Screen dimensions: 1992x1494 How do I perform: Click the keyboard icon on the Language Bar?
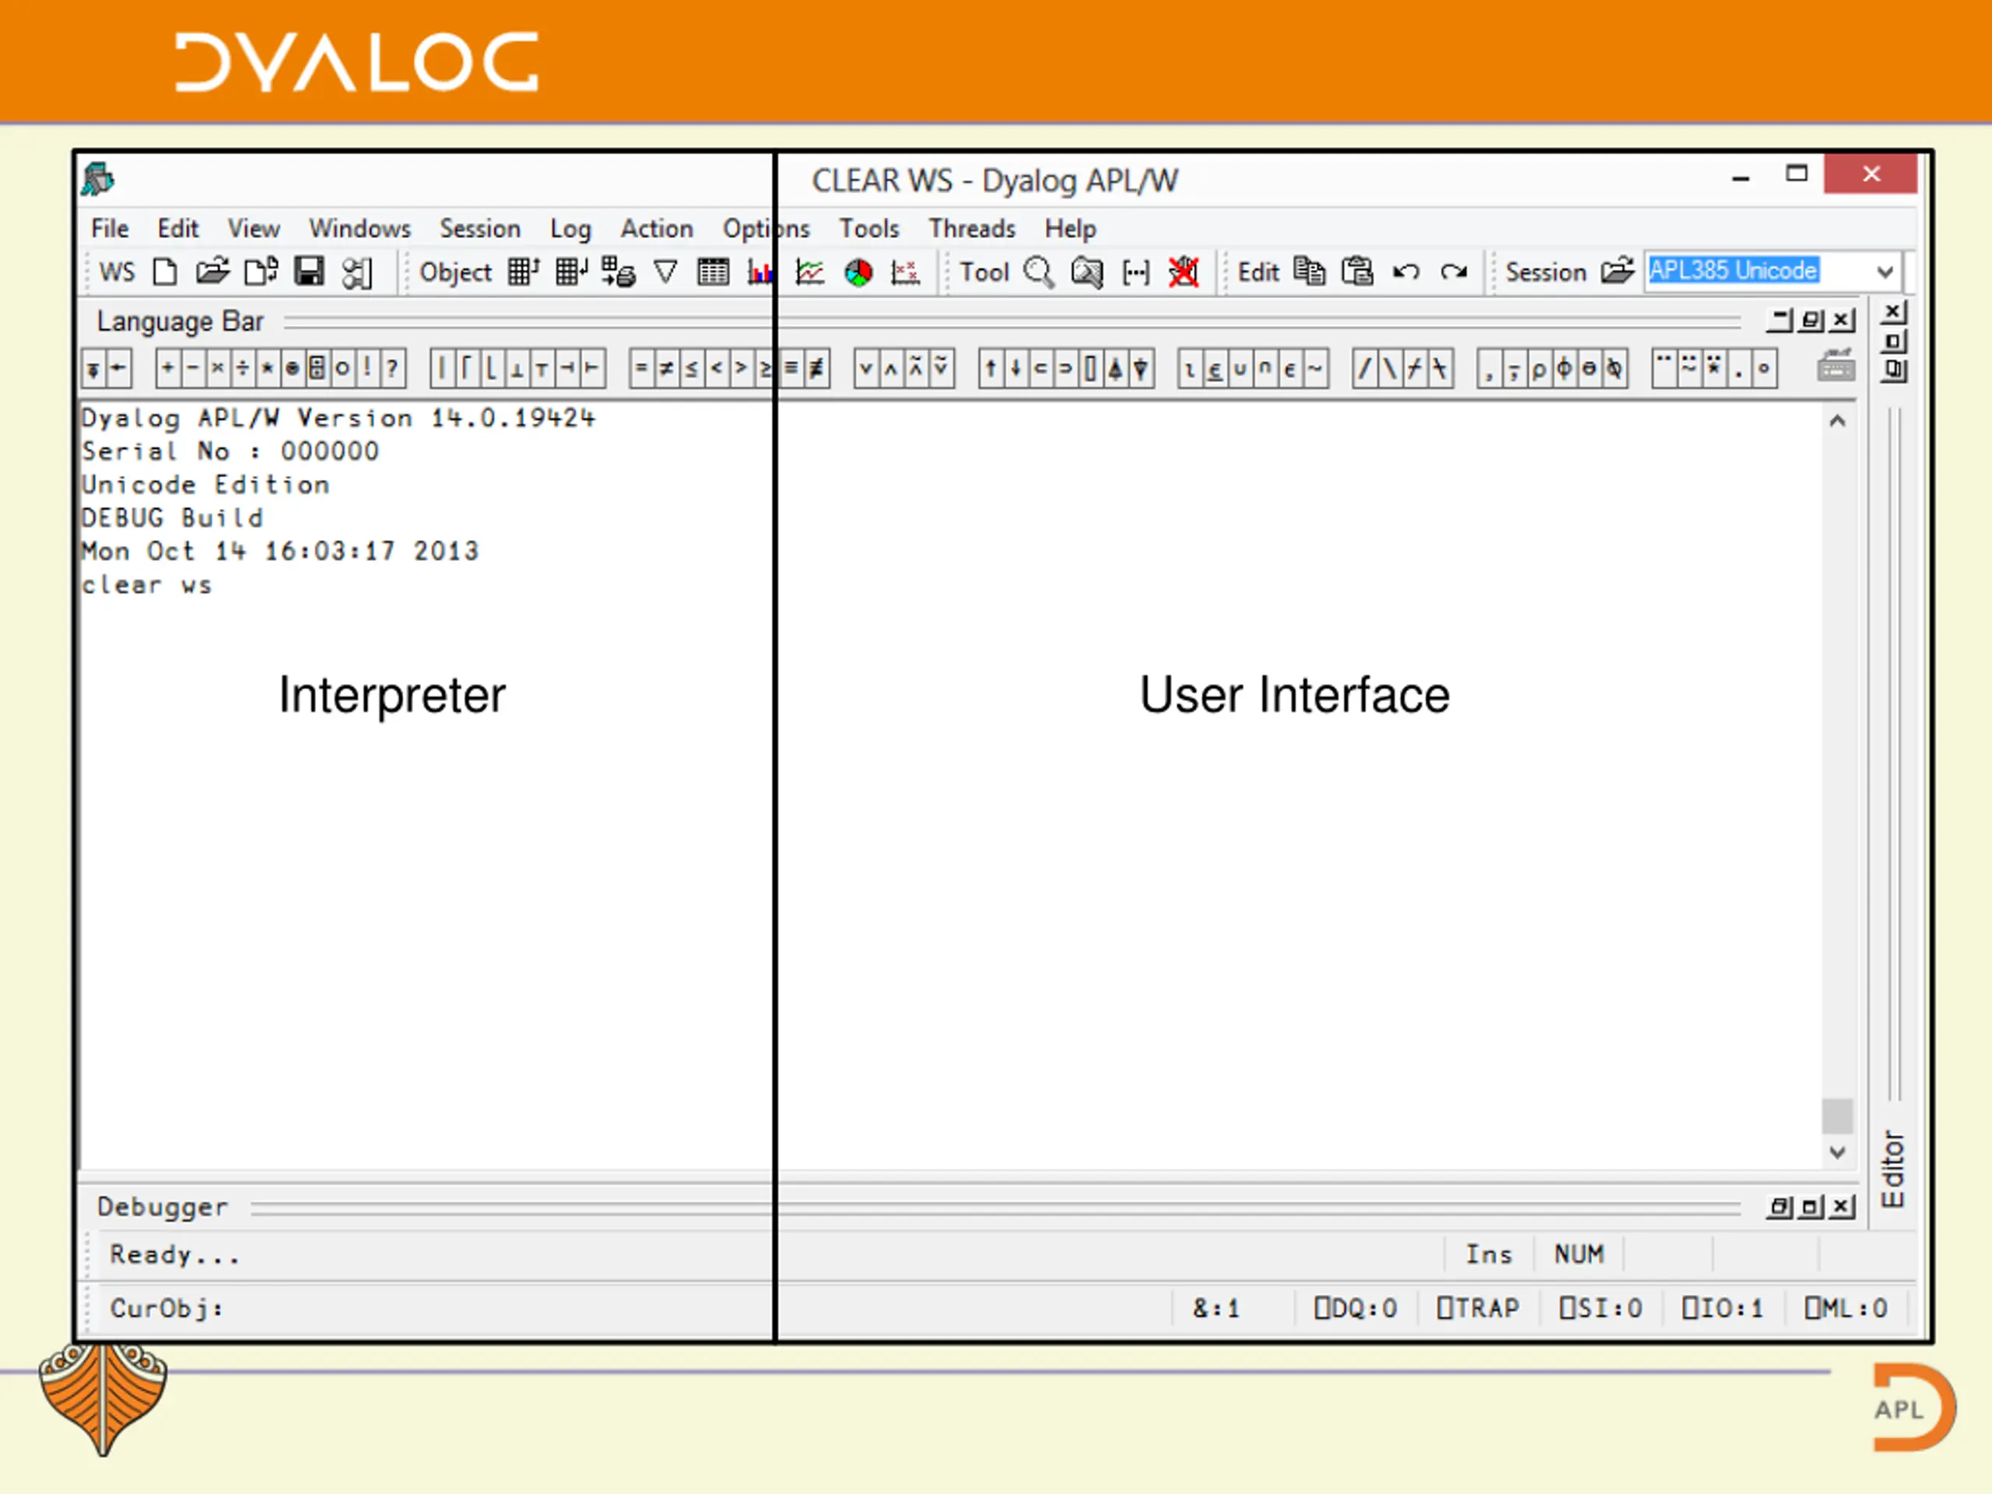click(1836, 367)
